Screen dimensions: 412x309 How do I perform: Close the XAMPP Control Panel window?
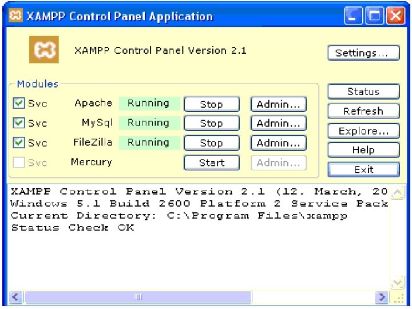click(x=395, y=15)
